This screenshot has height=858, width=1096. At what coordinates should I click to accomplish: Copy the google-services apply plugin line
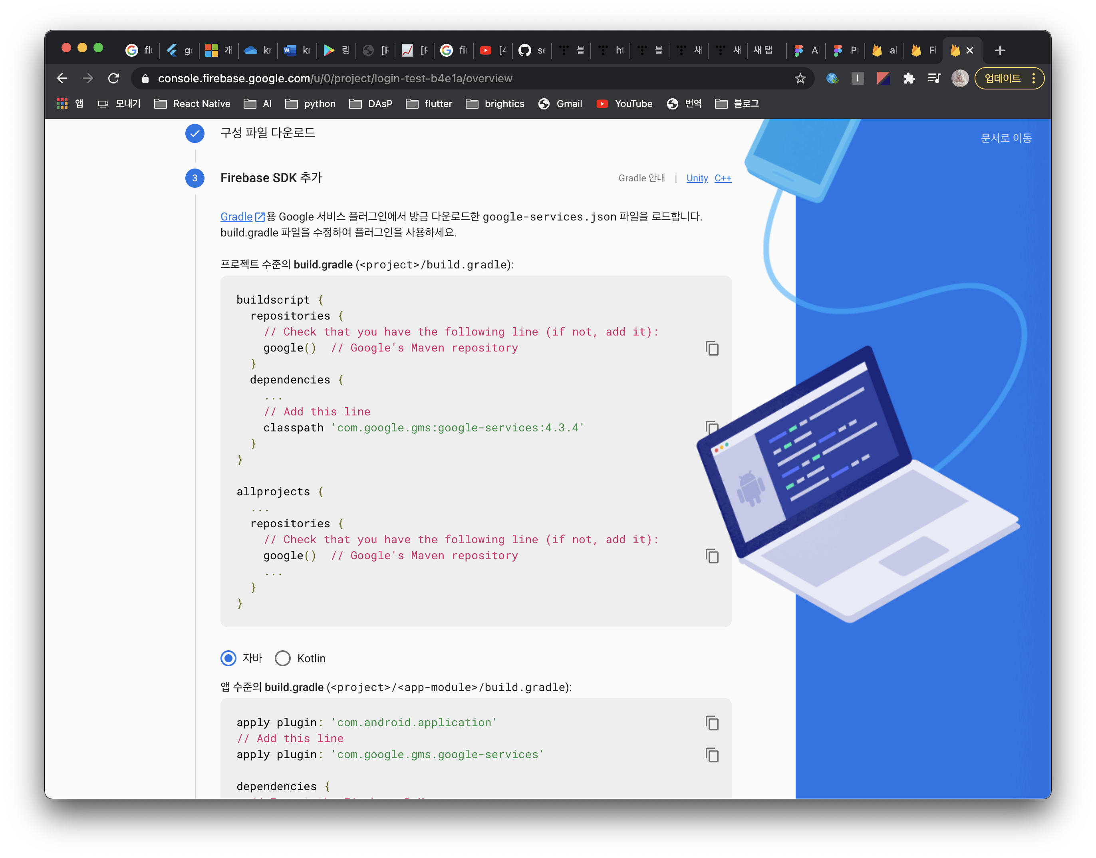[x=712, y=755]
